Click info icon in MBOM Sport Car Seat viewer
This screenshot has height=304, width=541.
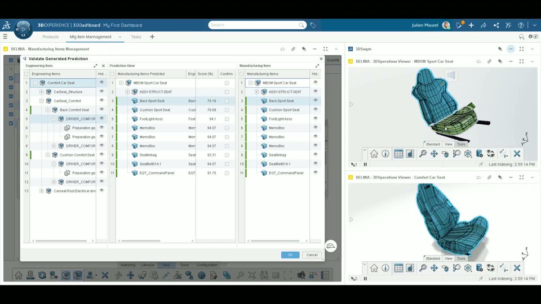tap(385, 154)
